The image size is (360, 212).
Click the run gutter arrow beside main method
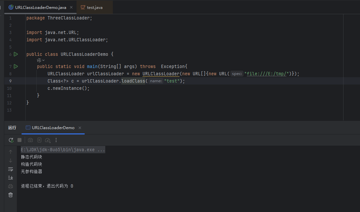(16, 66)
